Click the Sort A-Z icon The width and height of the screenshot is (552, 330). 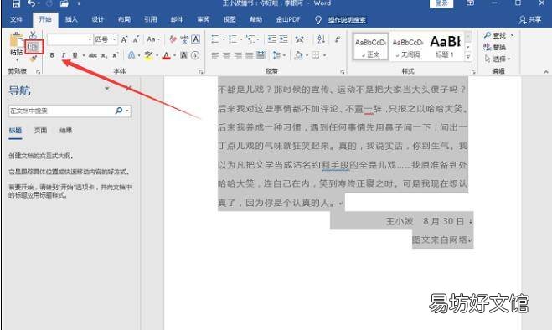click(x=321, y=39)
